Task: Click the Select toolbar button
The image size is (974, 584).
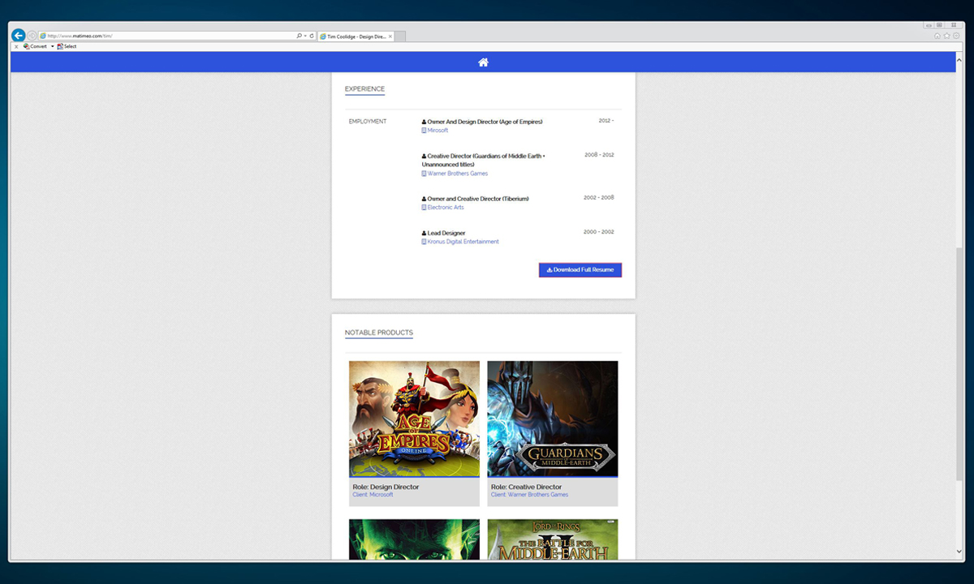Action: coord(67,46)
